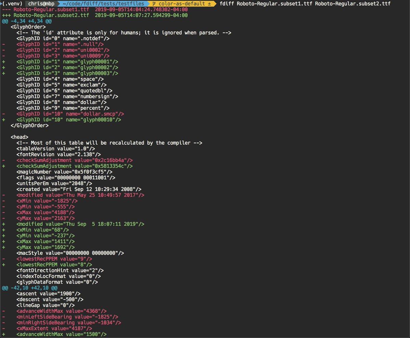
Task: Click the opening <GlyphOrder> tag
Action: click(28, 27)
